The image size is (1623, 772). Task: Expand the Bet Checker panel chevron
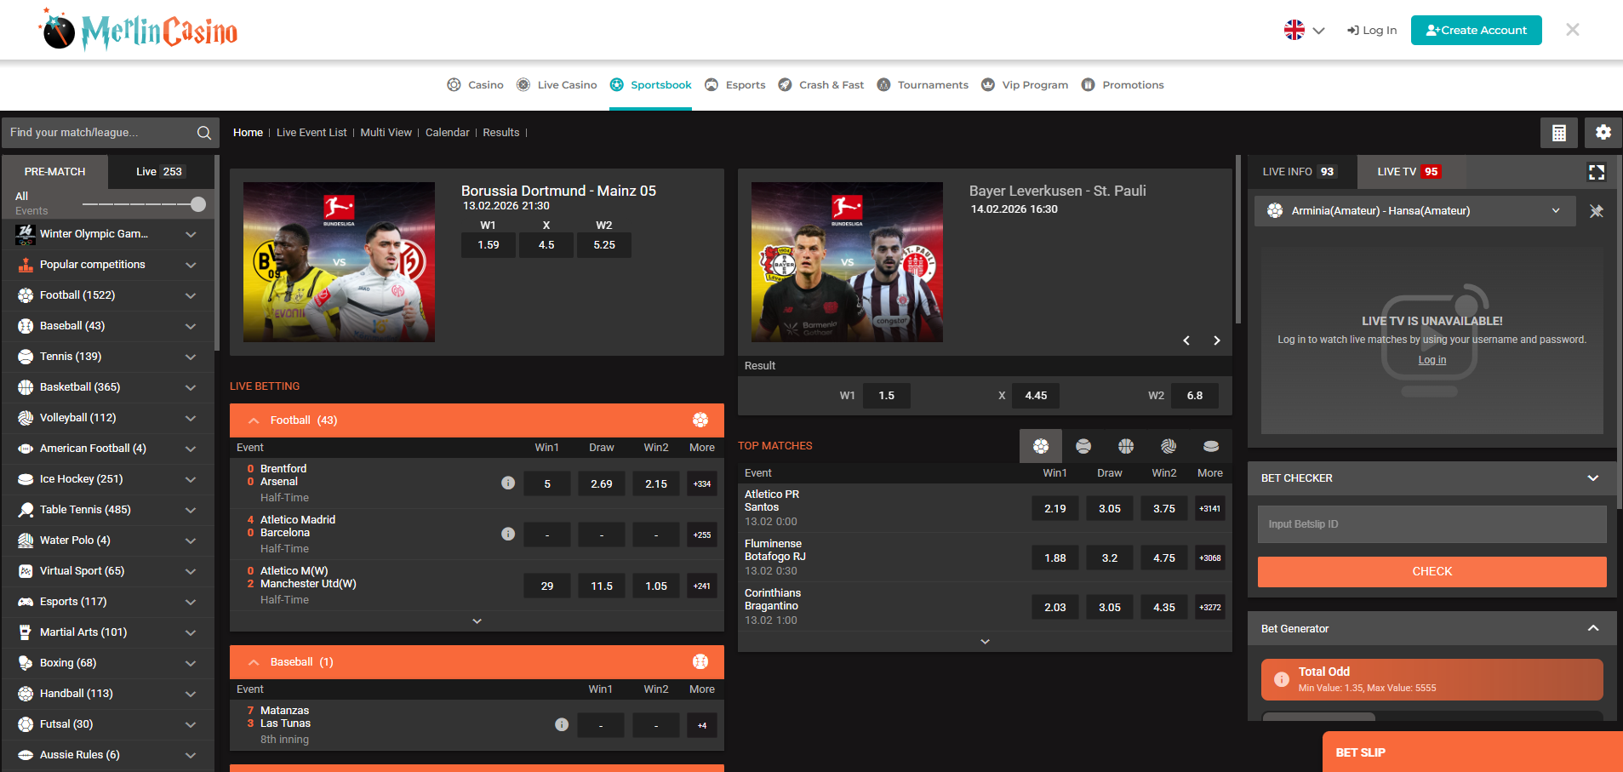click(1593, 478)
